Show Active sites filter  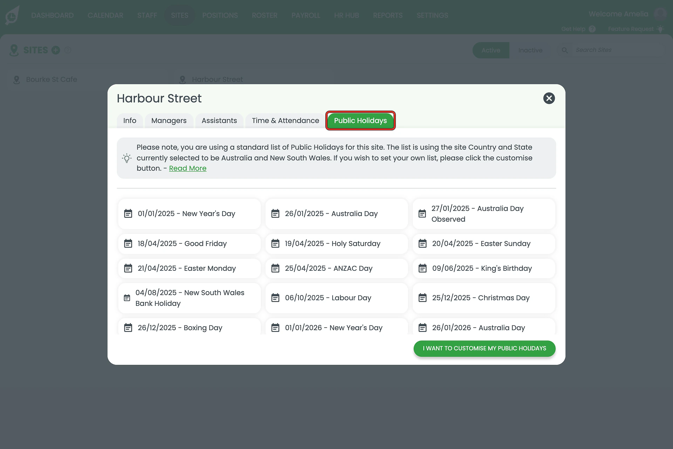[x=491, y=50]
